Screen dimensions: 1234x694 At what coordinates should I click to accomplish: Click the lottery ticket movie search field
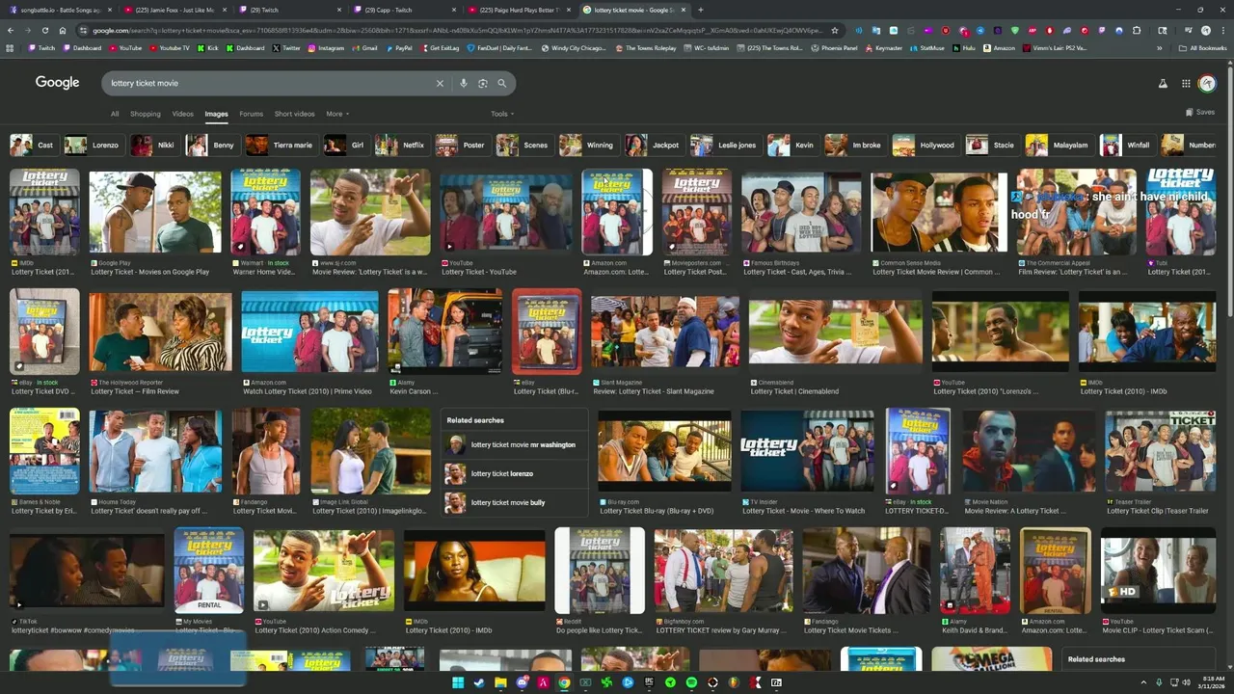[270, 83]
